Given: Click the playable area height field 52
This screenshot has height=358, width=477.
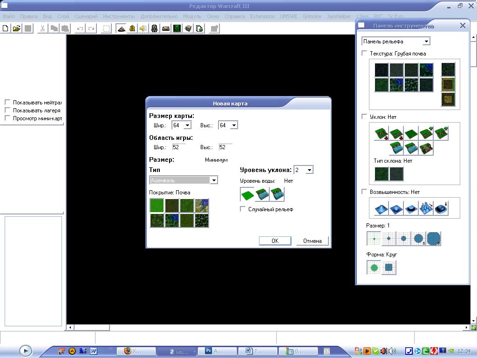Looking at the screenshot, I should (x=225, y=147).
